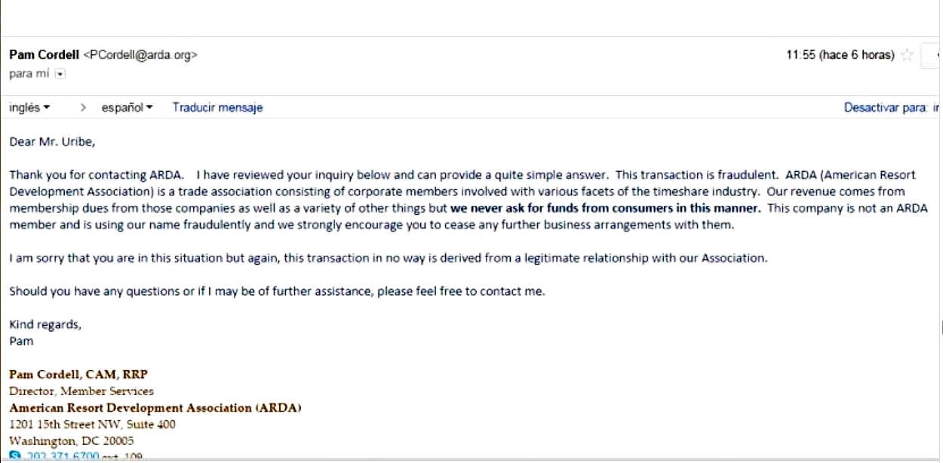The height and width of the screenshot is (463, 943).
Task: Click the 'Traducir mensaje' link
Action: [x=217, y=108]
